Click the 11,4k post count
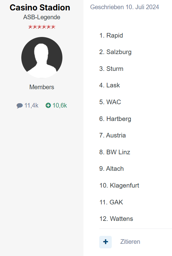The image size is (172, 256). click(x=31, y=105)
